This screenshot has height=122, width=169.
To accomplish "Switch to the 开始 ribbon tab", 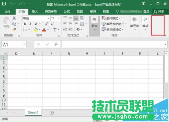I will click(22, 11).
